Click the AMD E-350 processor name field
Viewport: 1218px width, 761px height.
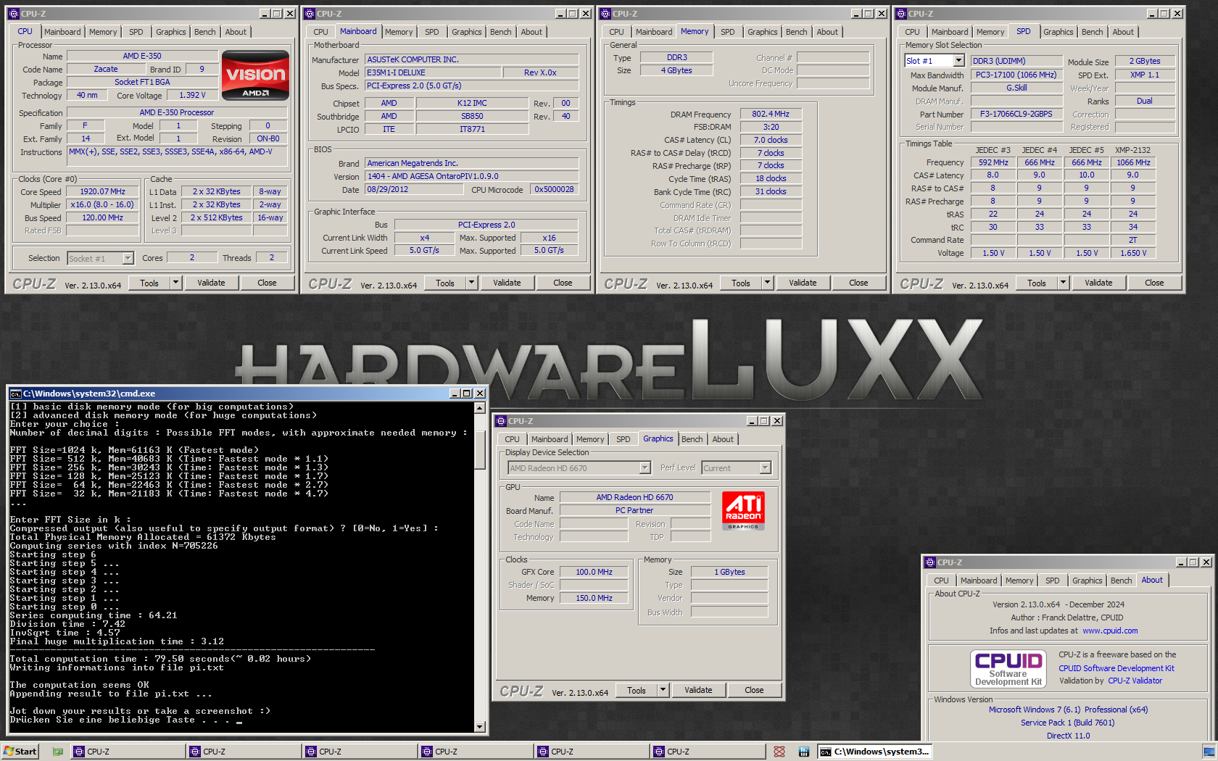click(x=142, y=56)
